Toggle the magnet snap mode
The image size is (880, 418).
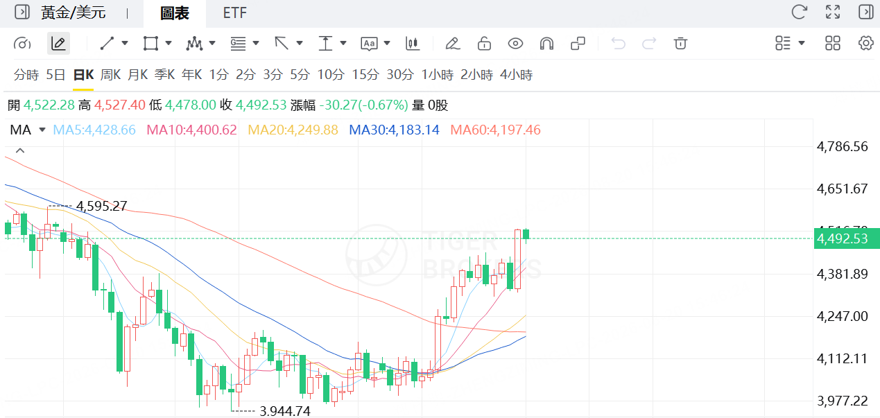[x=546, y=44]
